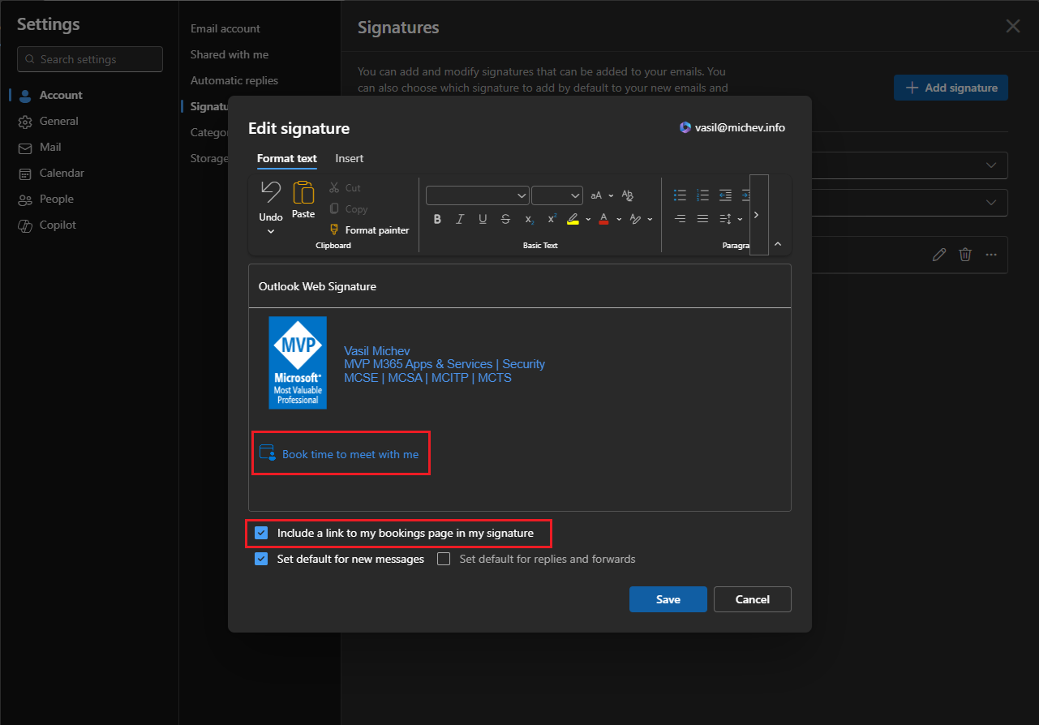Expand the line spacing dropdown arrow
The height and width of the screenshot is (725, 1039).
[740, 219]
